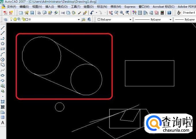This screenshot has height=139, width=196.
Task: Activate Pan Realtime hand tool
Action: tap(111, 13)
